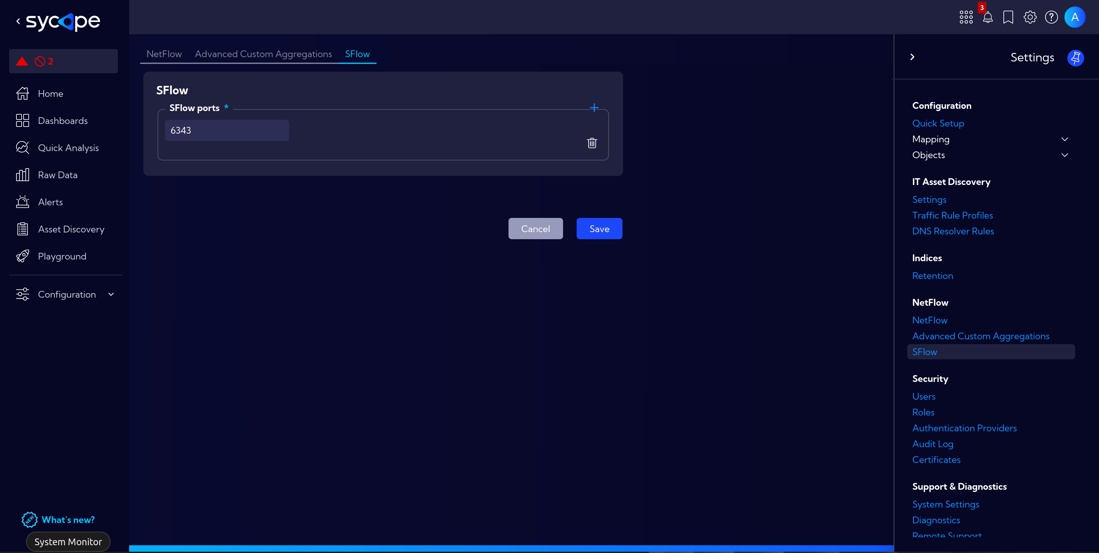Open Quick Setup in Settings panel
This screenshot has height=553, width=1099.
click(938, 123)
